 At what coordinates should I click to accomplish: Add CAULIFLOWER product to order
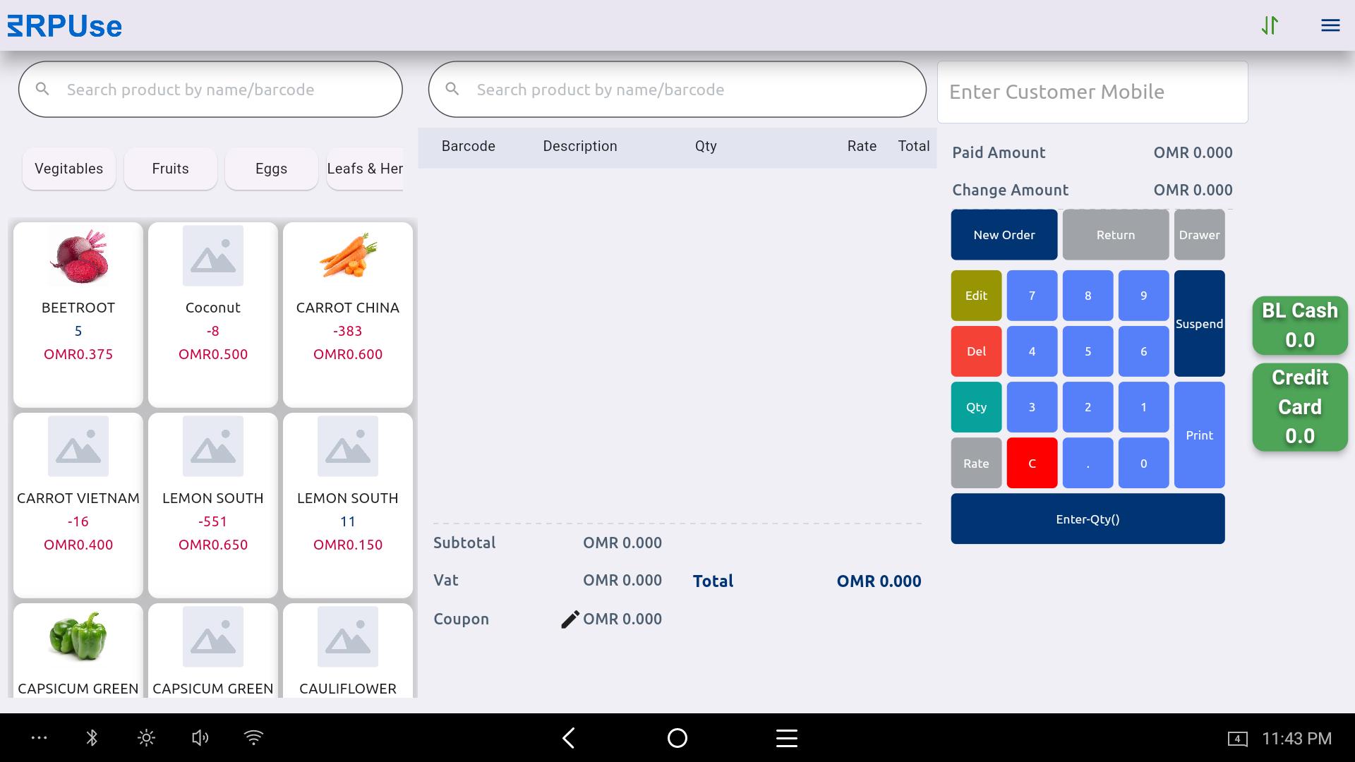(348, 651)
